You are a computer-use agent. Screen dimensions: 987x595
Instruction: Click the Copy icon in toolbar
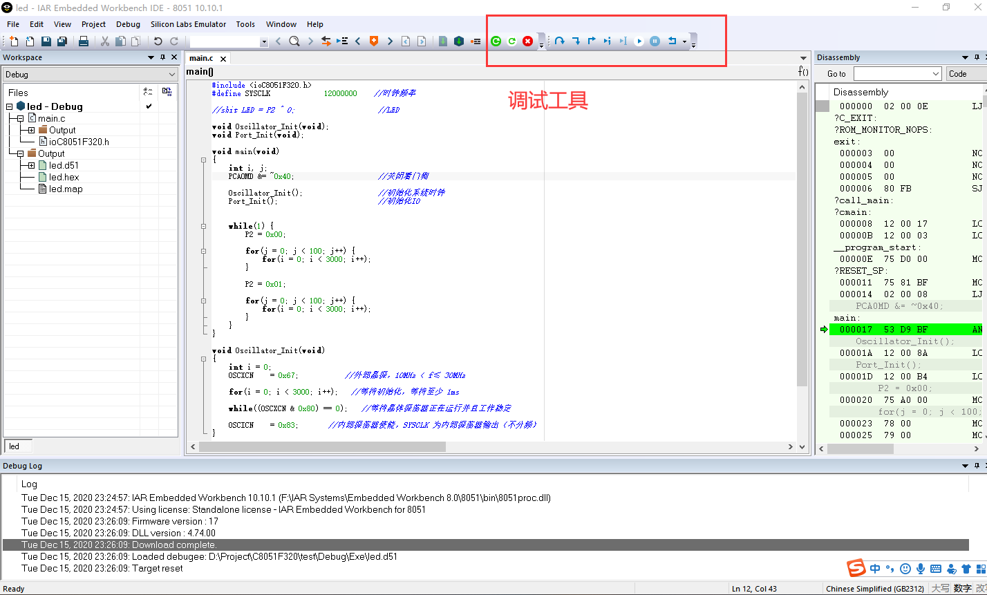[120, 41]
